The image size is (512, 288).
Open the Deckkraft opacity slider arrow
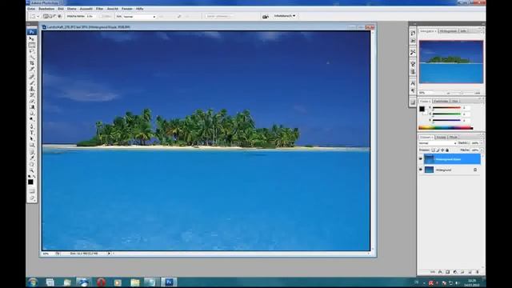tap(482, 143)
